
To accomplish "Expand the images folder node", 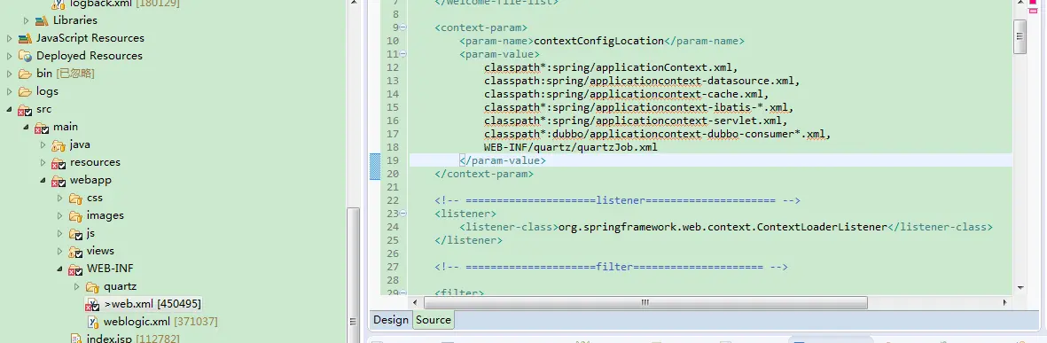I will [59, 215].
